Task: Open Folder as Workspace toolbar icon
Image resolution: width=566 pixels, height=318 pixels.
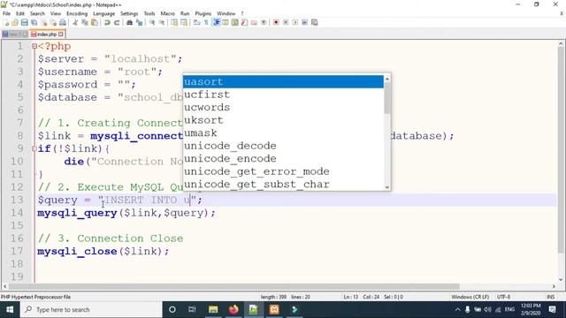Action: tap(254, 23)
